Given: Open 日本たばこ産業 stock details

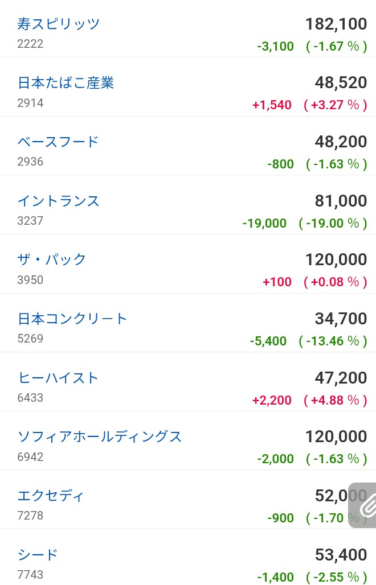Looking at the screenshot, I should tap(66, 83).
